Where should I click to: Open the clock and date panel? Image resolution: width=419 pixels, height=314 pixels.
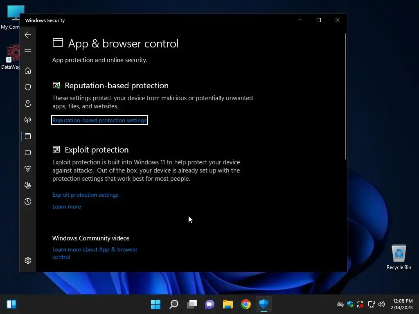[x=402, y=304]
